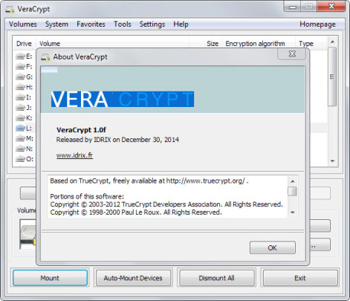
Task: Open the Settings menu
Action: pos(152,25)
